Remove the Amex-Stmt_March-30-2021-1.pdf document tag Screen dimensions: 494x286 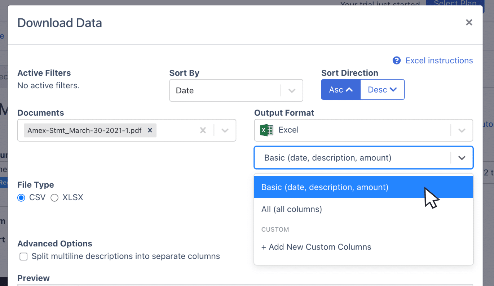150,130
